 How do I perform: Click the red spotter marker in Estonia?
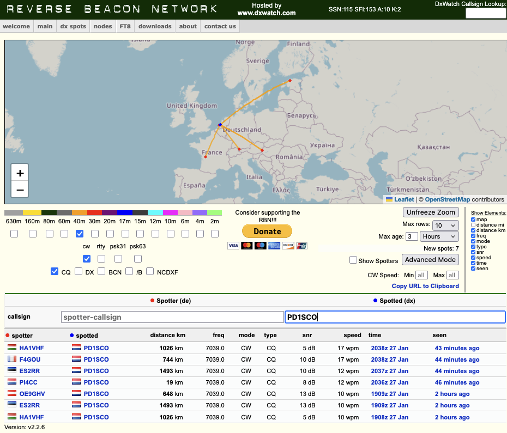290,81
